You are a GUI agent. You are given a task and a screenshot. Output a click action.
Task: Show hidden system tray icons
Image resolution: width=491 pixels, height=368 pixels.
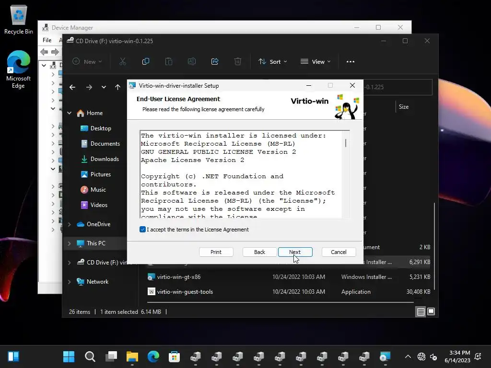tap(408, 356)
